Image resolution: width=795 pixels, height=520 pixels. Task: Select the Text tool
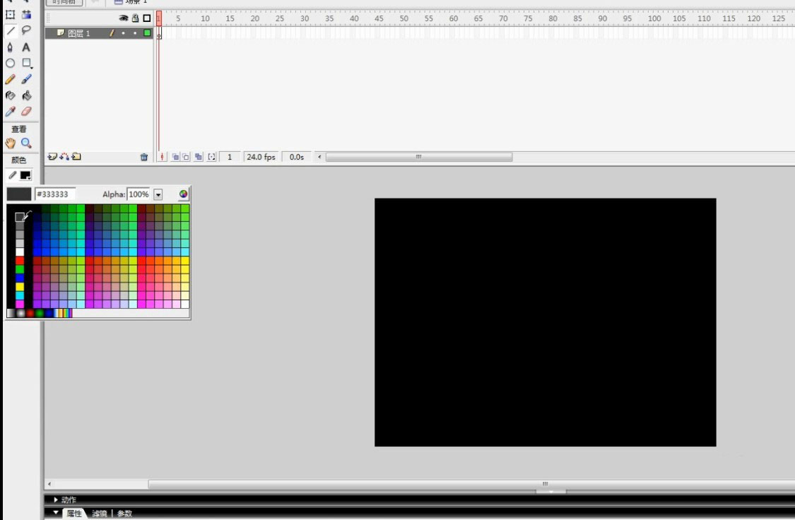[26, 47]
